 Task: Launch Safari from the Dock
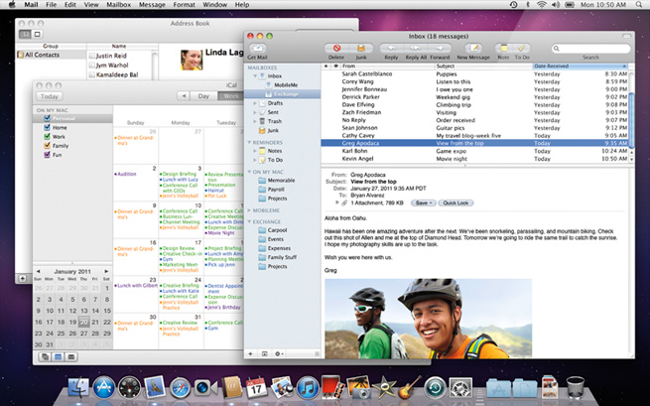click(180, 388)
